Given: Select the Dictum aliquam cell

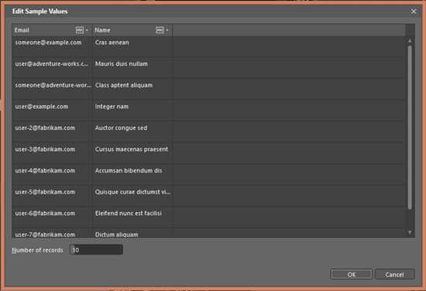Looking at the screenshot, I should (132, 234).
